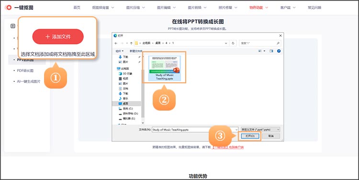Click the 文件名 input field
This screenshot has height=180, width=359.
[x=195, y=130]
